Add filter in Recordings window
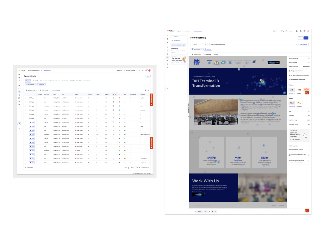The image size is (324, 243). [41, 84]
